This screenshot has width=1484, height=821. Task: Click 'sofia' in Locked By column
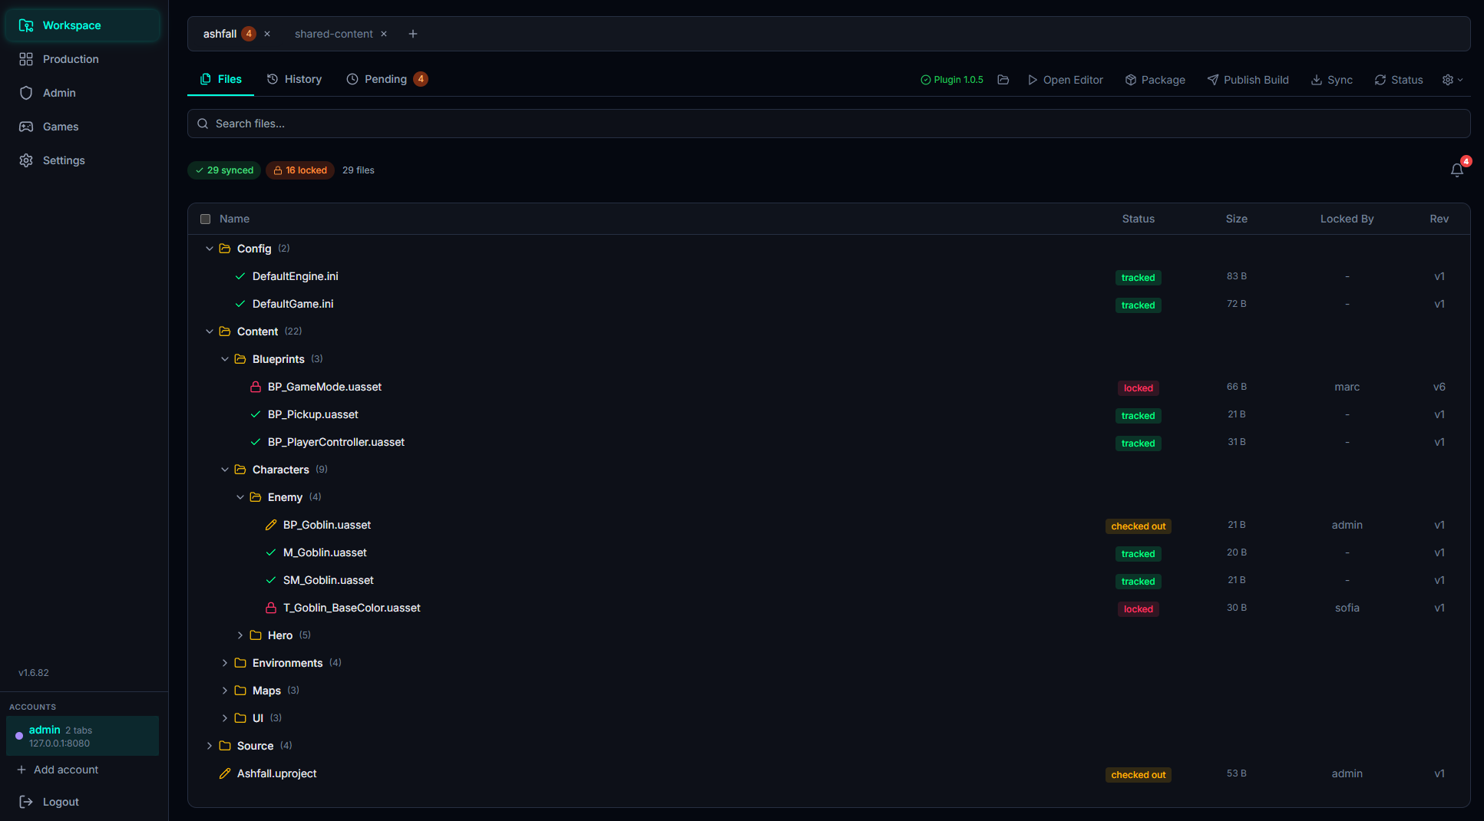(1347, 608)
